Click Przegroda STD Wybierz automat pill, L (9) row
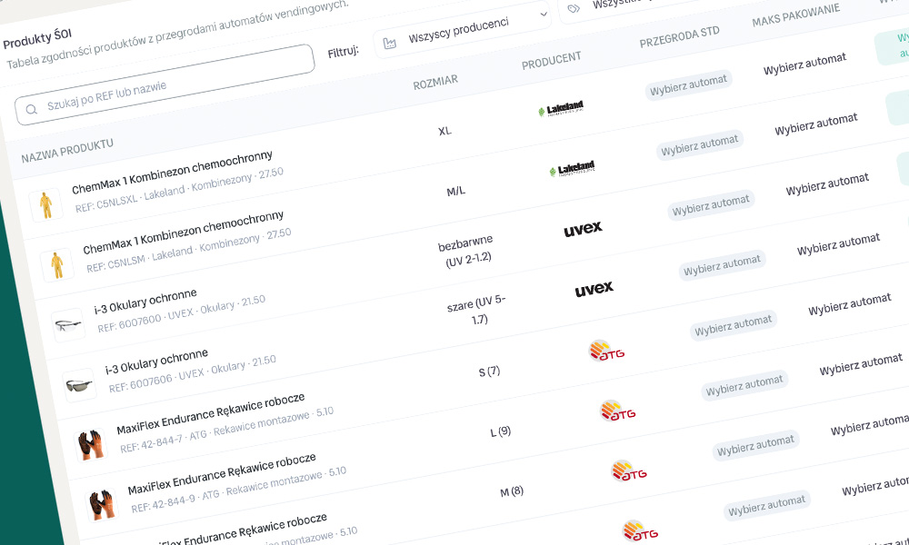909x545 pixels. 744,386
